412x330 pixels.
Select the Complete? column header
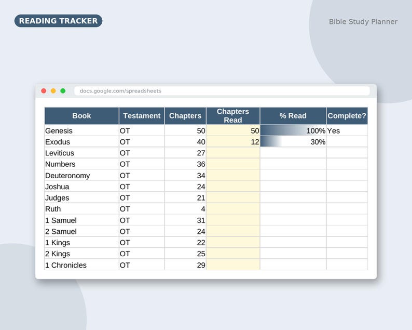347,116
